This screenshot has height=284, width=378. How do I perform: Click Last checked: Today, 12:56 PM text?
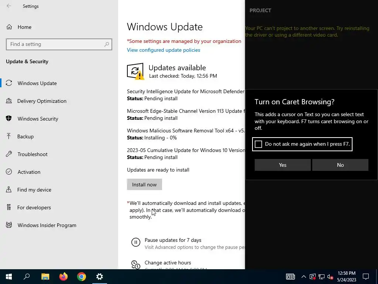(183, 76)
